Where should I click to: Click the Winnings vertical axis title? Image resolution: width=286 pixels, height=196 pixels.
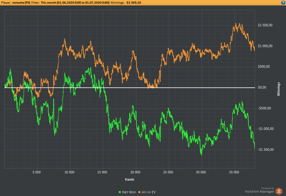pos(279,89)
